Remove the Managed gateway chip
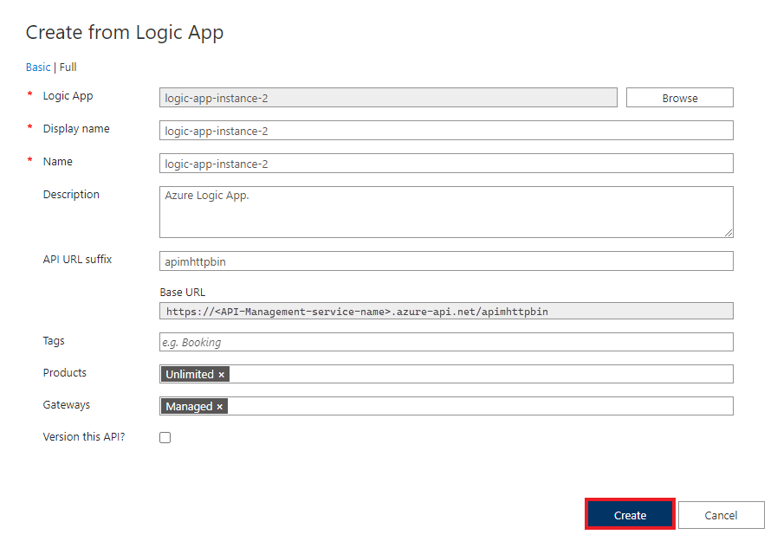The image size is (777, 541). [x=219, y=406]
